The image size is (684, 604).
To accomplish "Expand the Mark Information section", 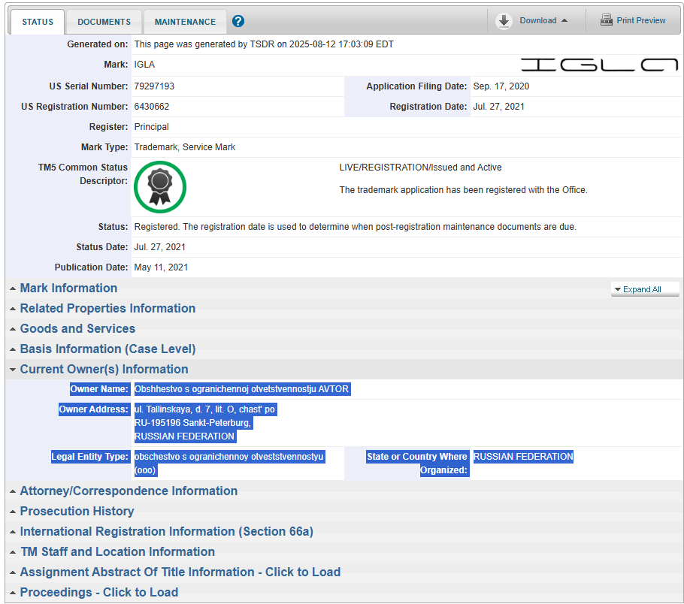I will [x=68, y=288].
